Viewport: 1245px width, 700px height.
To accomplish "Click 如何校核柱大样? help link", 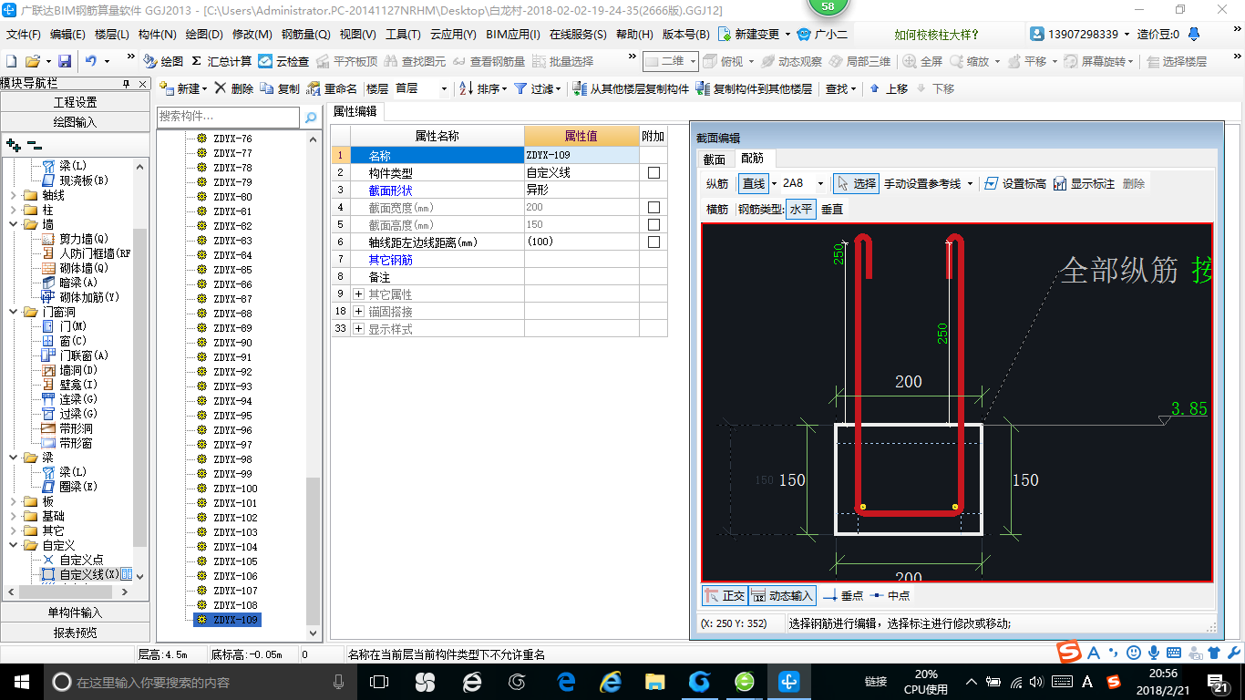I will tap(936, 35).
